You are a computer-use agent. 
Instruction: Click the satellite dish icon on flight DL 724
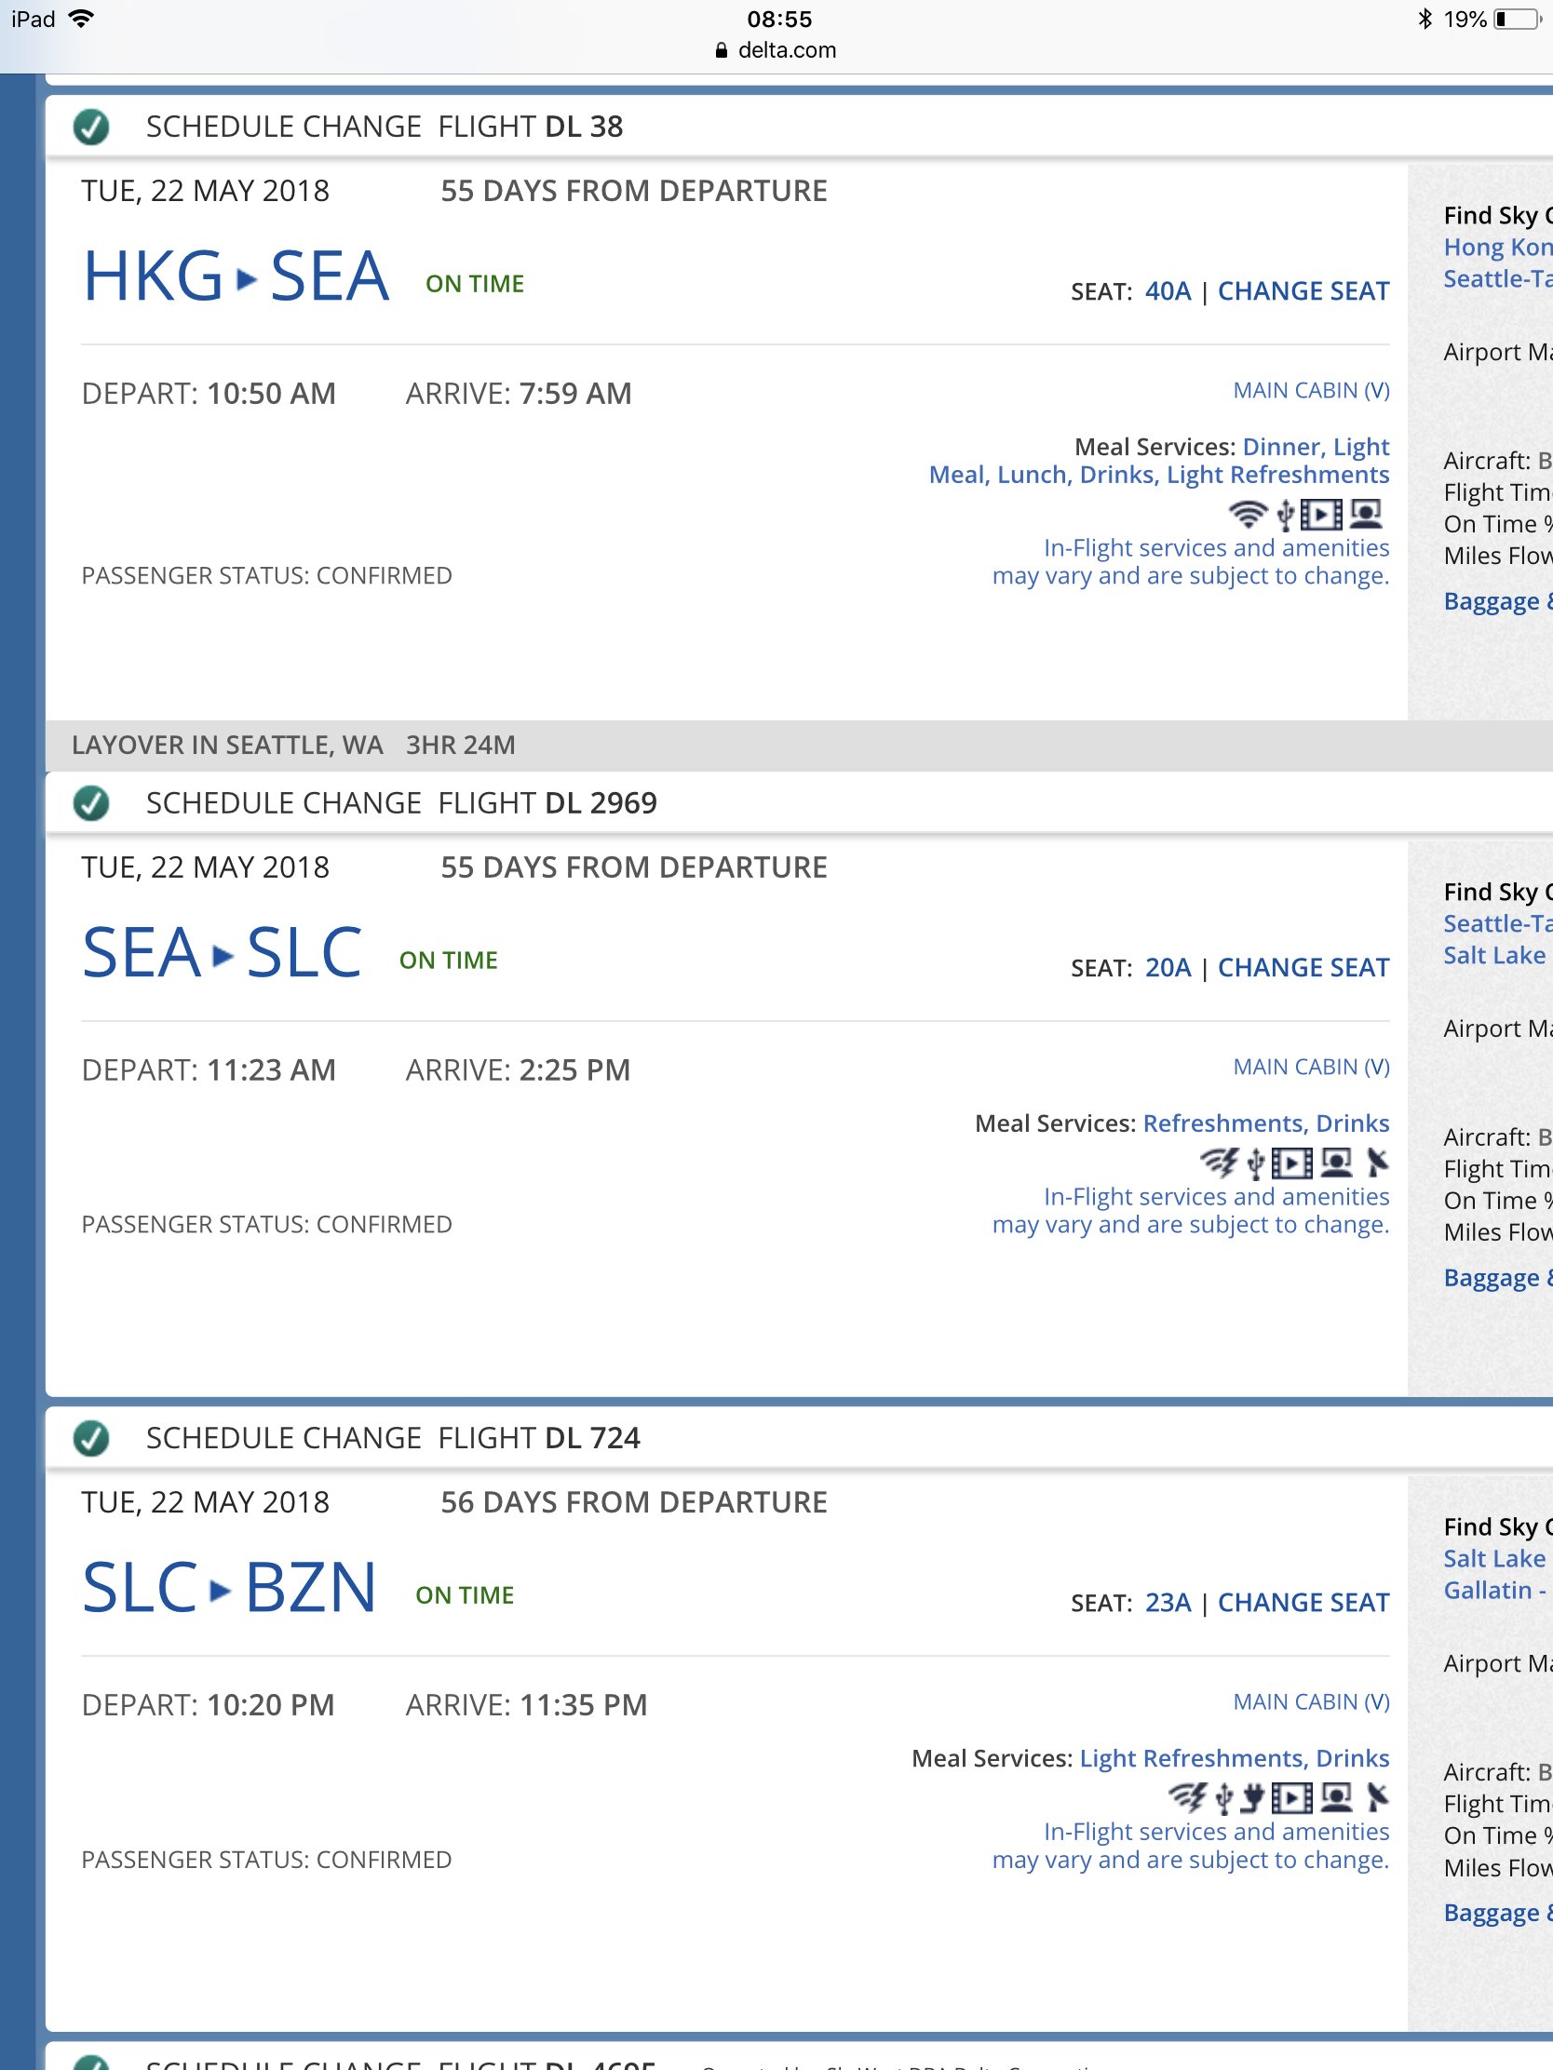pos(1376,1796)
